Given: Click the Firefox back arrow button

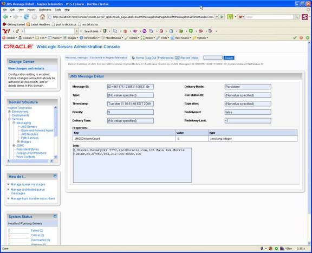Looking at the screenshot, I should (x=5, y=17).
